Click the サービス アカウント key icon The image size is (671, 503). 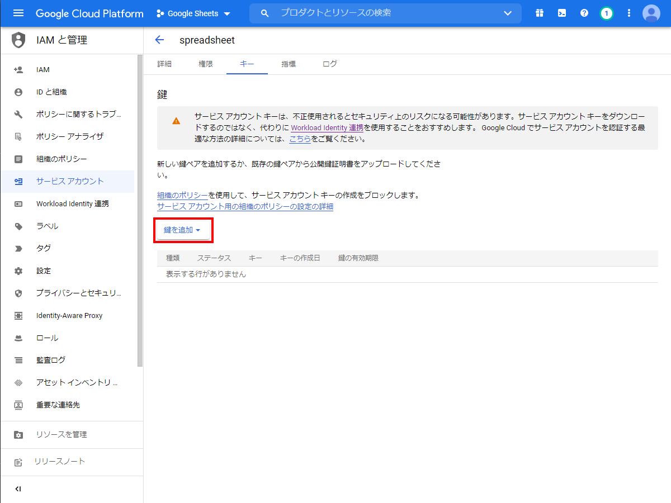pos(18,182)
